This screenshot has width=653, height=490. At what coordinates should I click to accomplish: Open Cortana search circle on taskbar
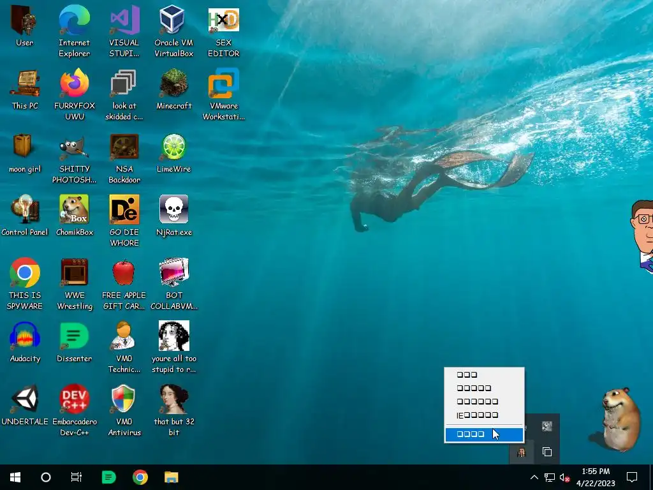[x=46, y=477]
